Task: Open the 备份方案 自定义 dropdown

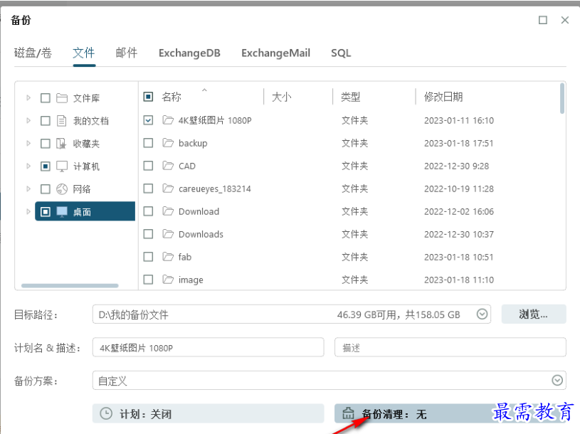Action: 329,381
